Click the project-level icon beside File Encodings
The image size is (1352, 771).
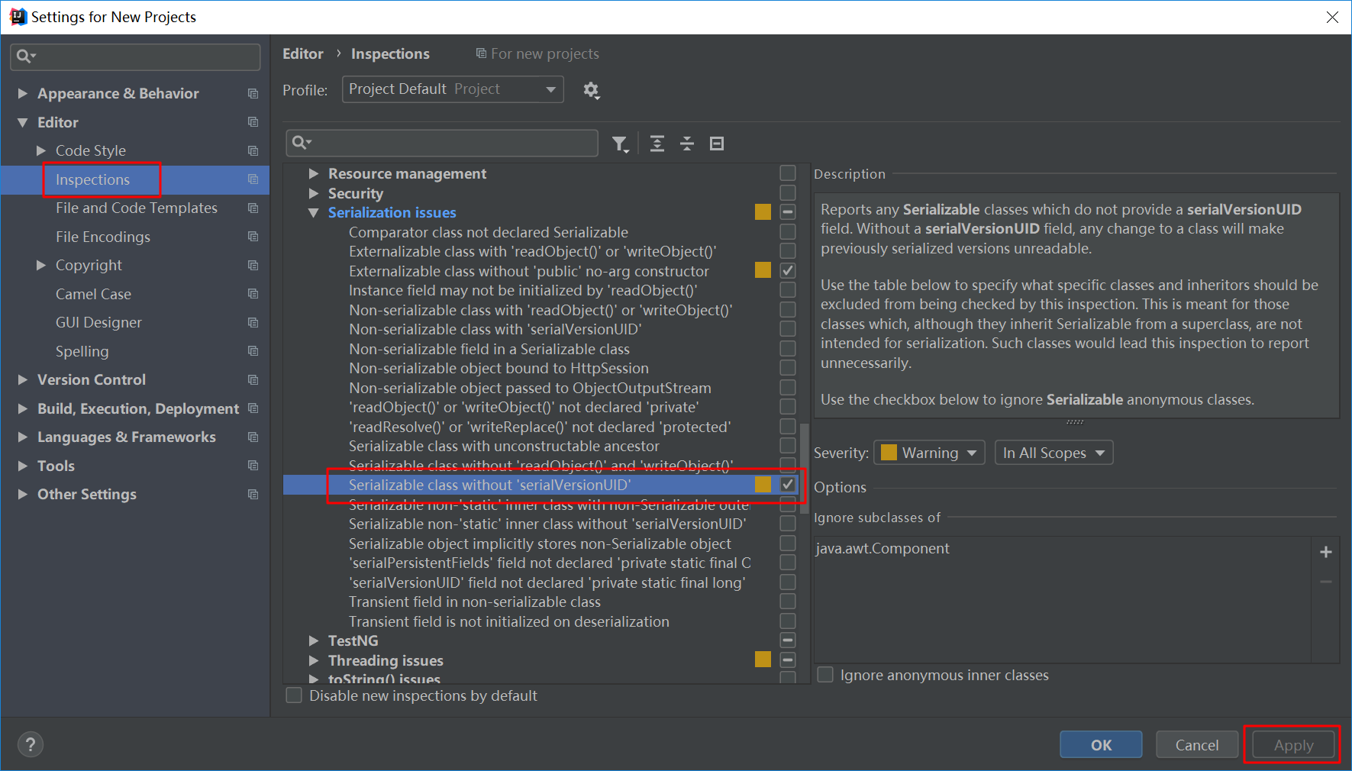coord(253,237)
